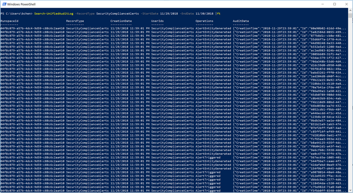Click AlertTriggered in row with Id 567ec65e-1005-401
Viewport: 353px width, 193px height.
point(208,157)
